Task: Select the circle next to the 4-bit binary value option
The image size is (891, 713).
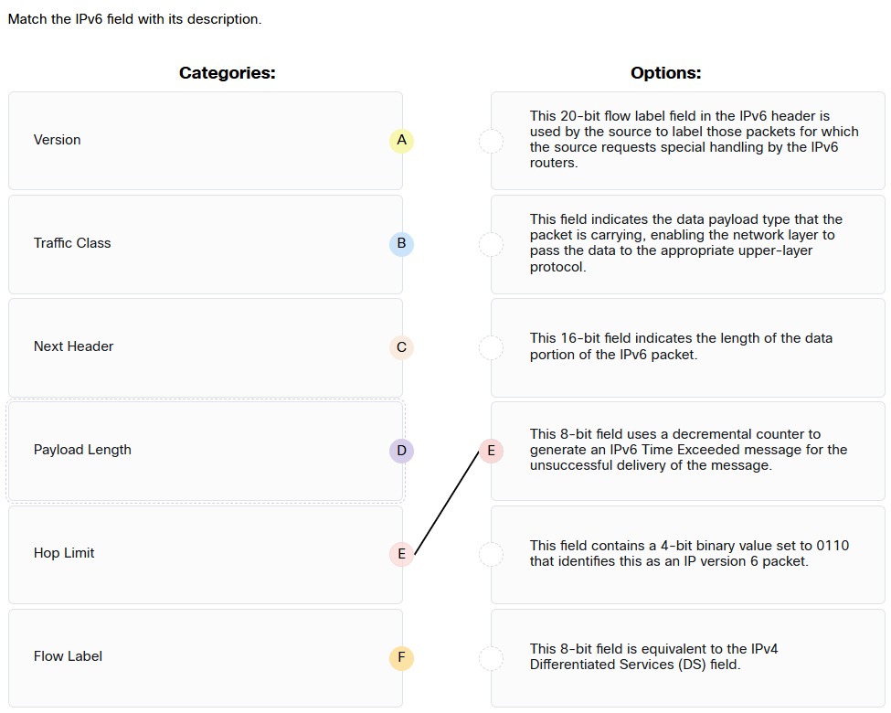Action: (x=491, y=554)
